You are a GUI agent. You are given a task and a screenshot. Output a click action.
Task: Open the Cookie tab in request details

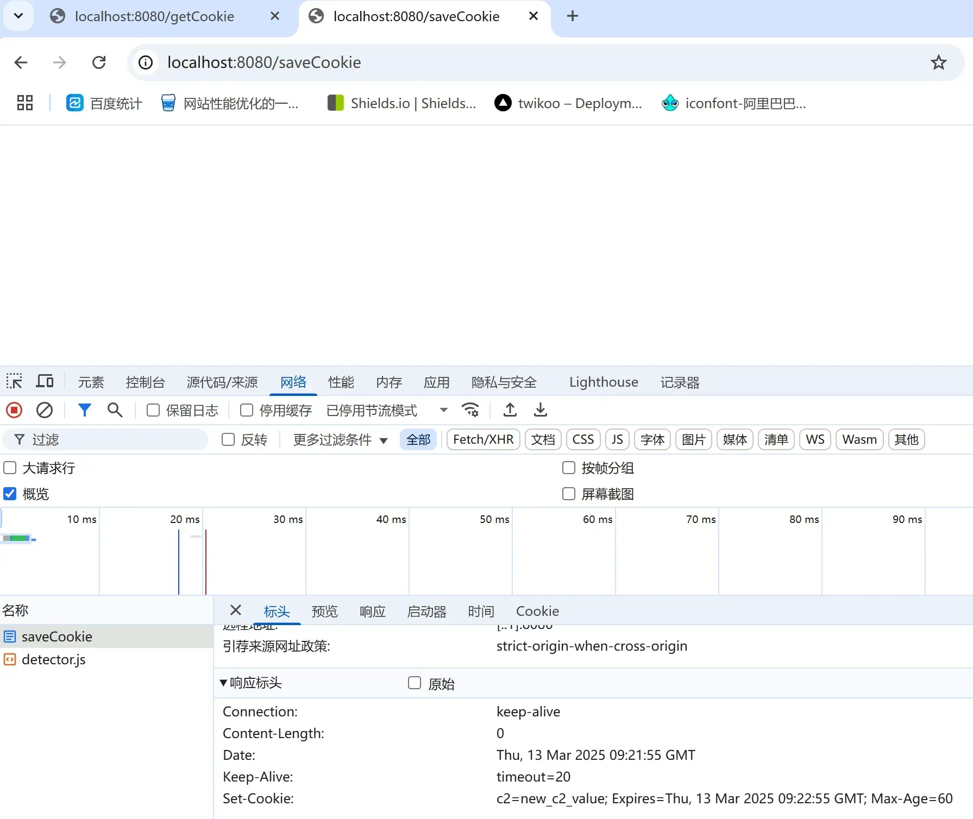(x=537, y=612)
